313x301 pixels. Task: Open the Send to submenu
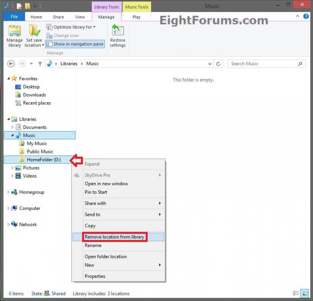coord(93,215)
